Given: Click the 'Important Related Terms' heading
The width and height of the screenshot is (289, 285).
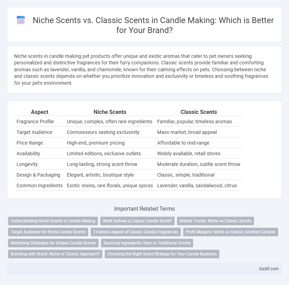Looking at the screenshot, I should (144, 209).
